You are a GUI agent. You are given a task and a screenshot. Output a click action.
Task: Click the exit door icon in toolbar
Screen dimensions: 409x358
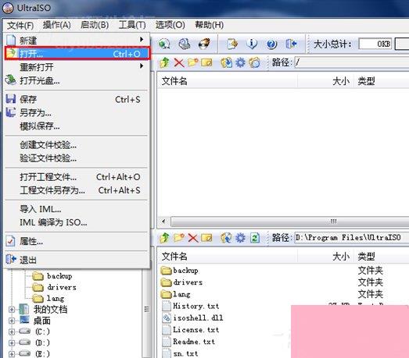coord(291,44)
